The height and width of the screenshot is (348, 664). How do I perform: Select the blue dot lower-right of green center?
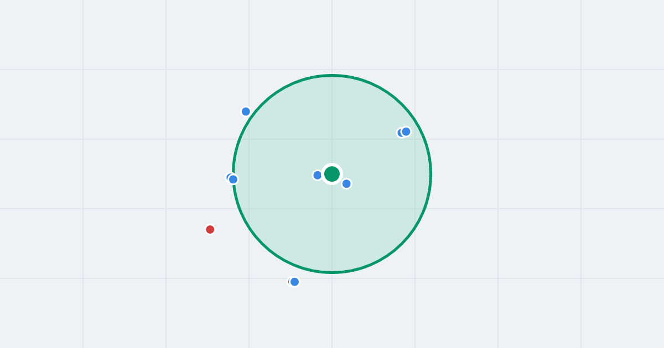346,183
